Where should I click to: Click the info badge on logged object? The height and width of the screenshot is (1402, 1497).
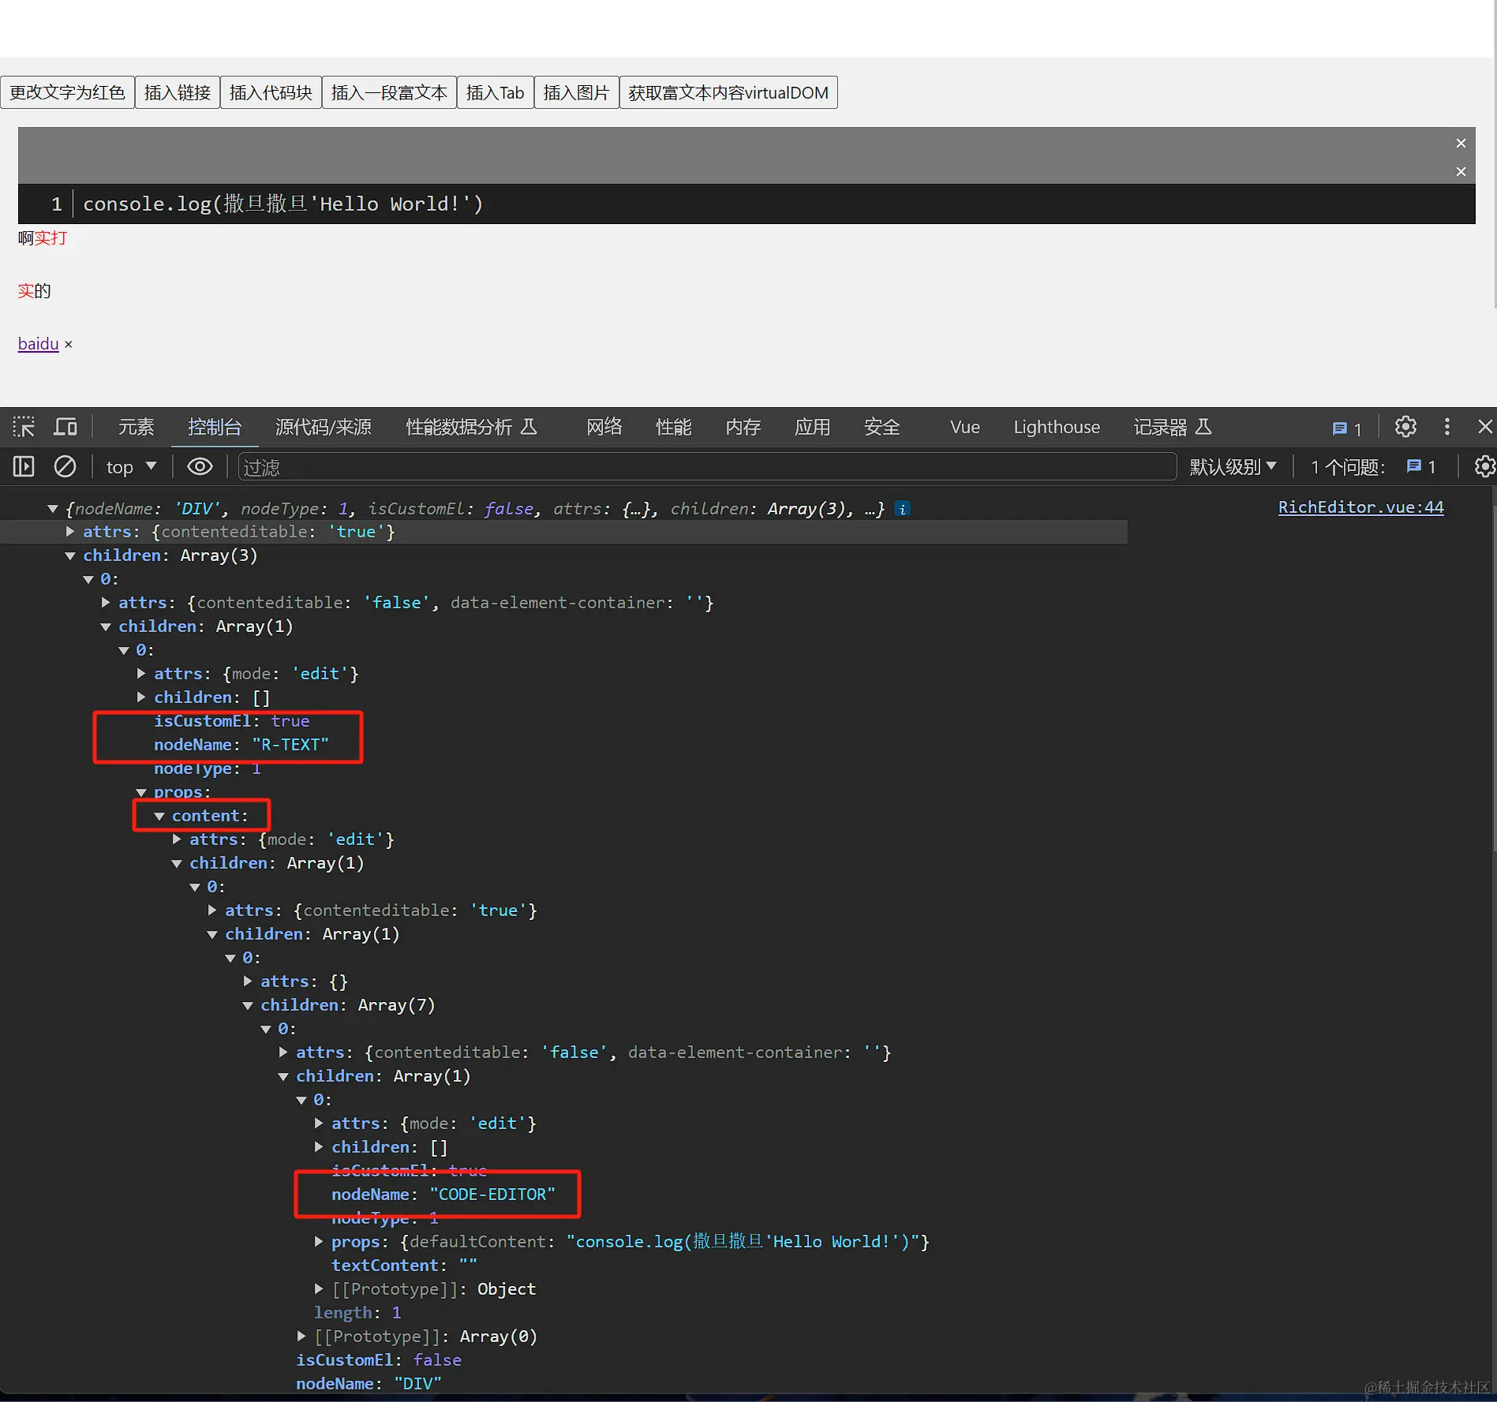point(903,509)
